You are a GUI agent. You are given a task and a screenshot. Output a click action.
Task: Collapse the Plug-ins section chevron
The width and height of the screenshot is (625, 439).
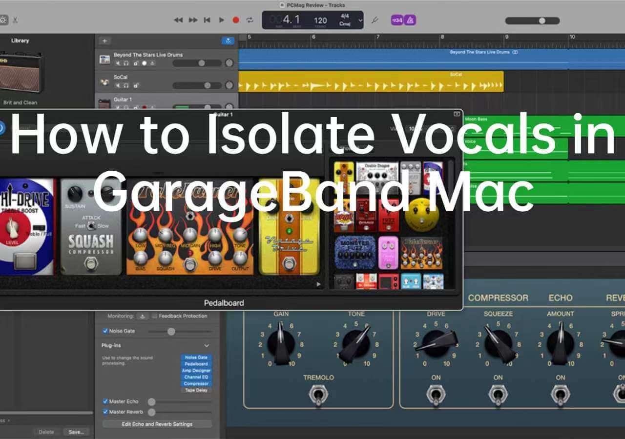pos(207,345)
